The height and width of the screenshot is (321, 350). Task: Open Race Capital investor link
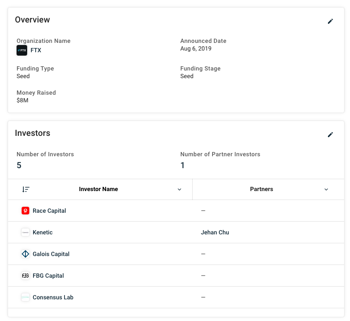tap(49, 211)
